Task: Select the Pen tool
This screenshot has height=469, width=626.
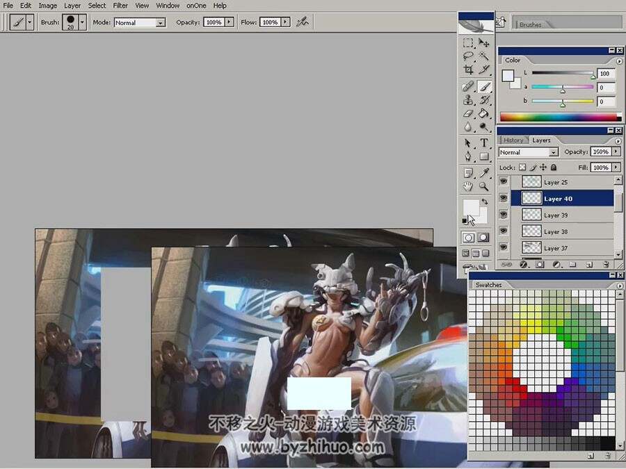Action: [x=468, y=156]
